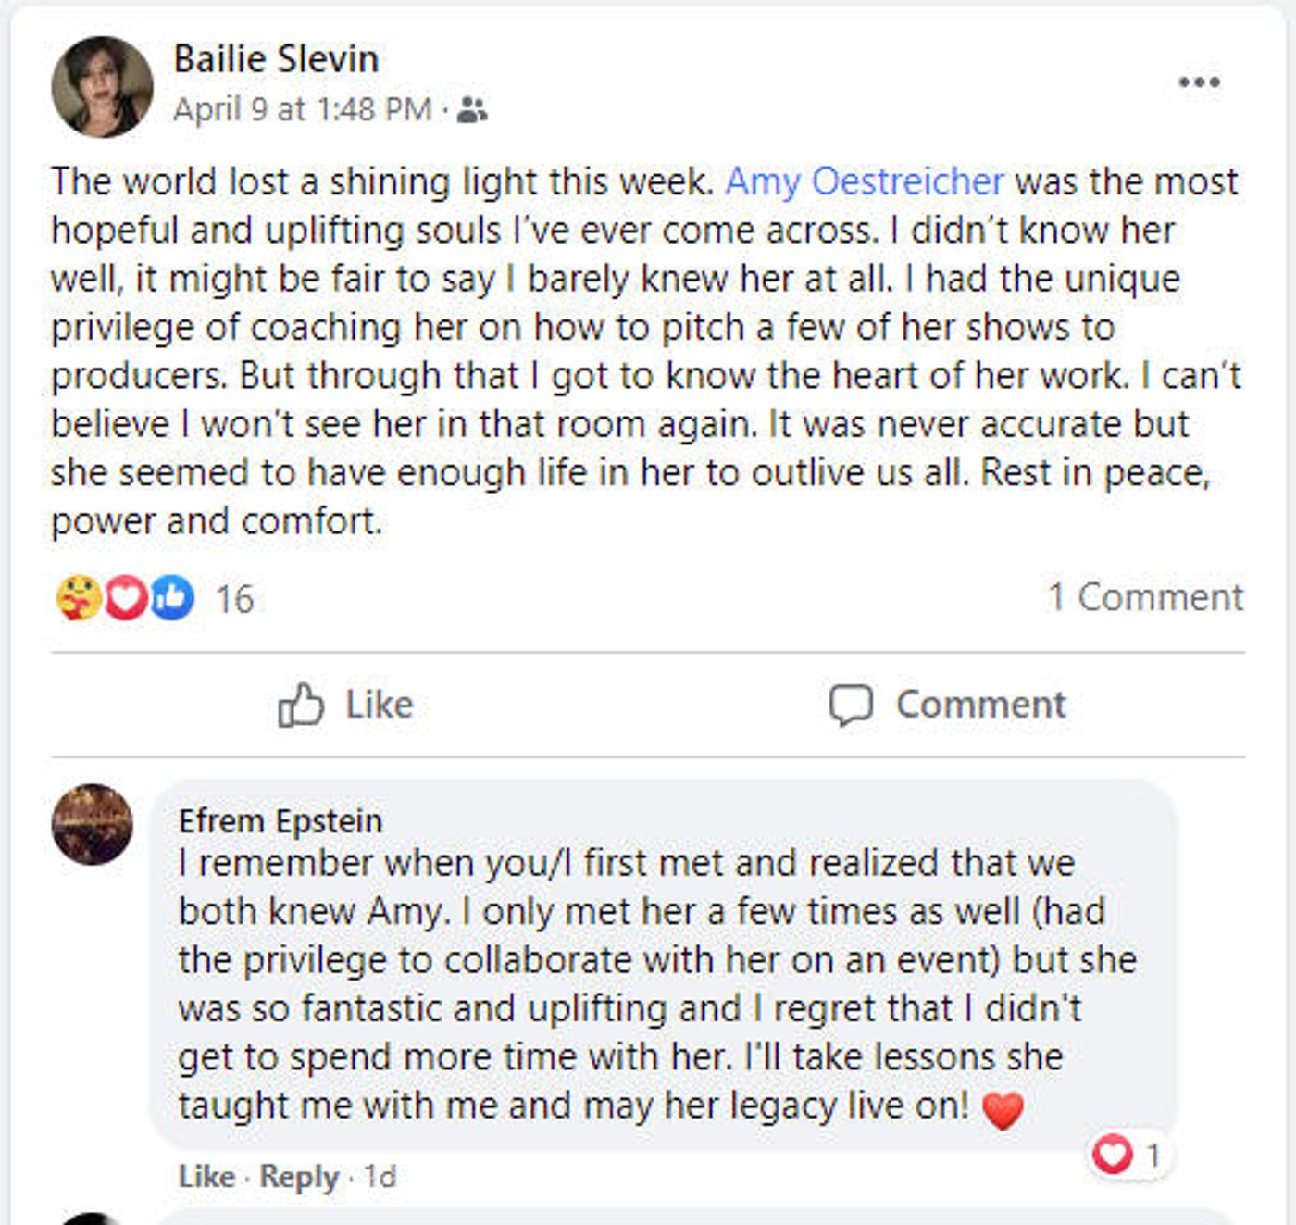Click red heart emoji ending Efrem's comment text

[1003, 1108]
